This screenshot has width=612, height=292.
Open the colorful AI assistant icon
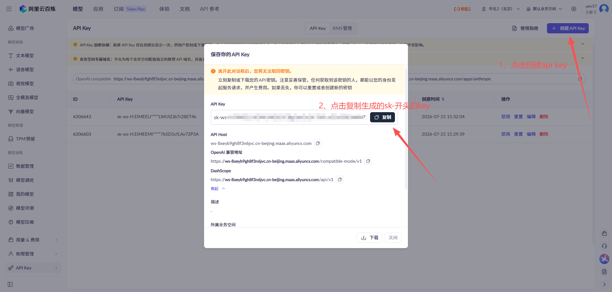[604, 259]
